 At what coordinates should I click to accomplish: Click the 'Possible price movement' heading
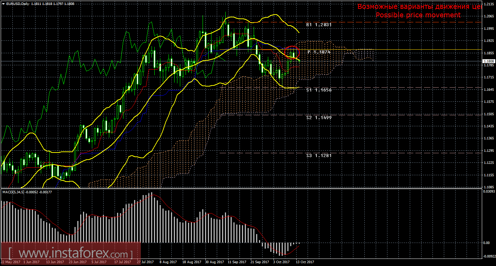(x=418, y=15)
